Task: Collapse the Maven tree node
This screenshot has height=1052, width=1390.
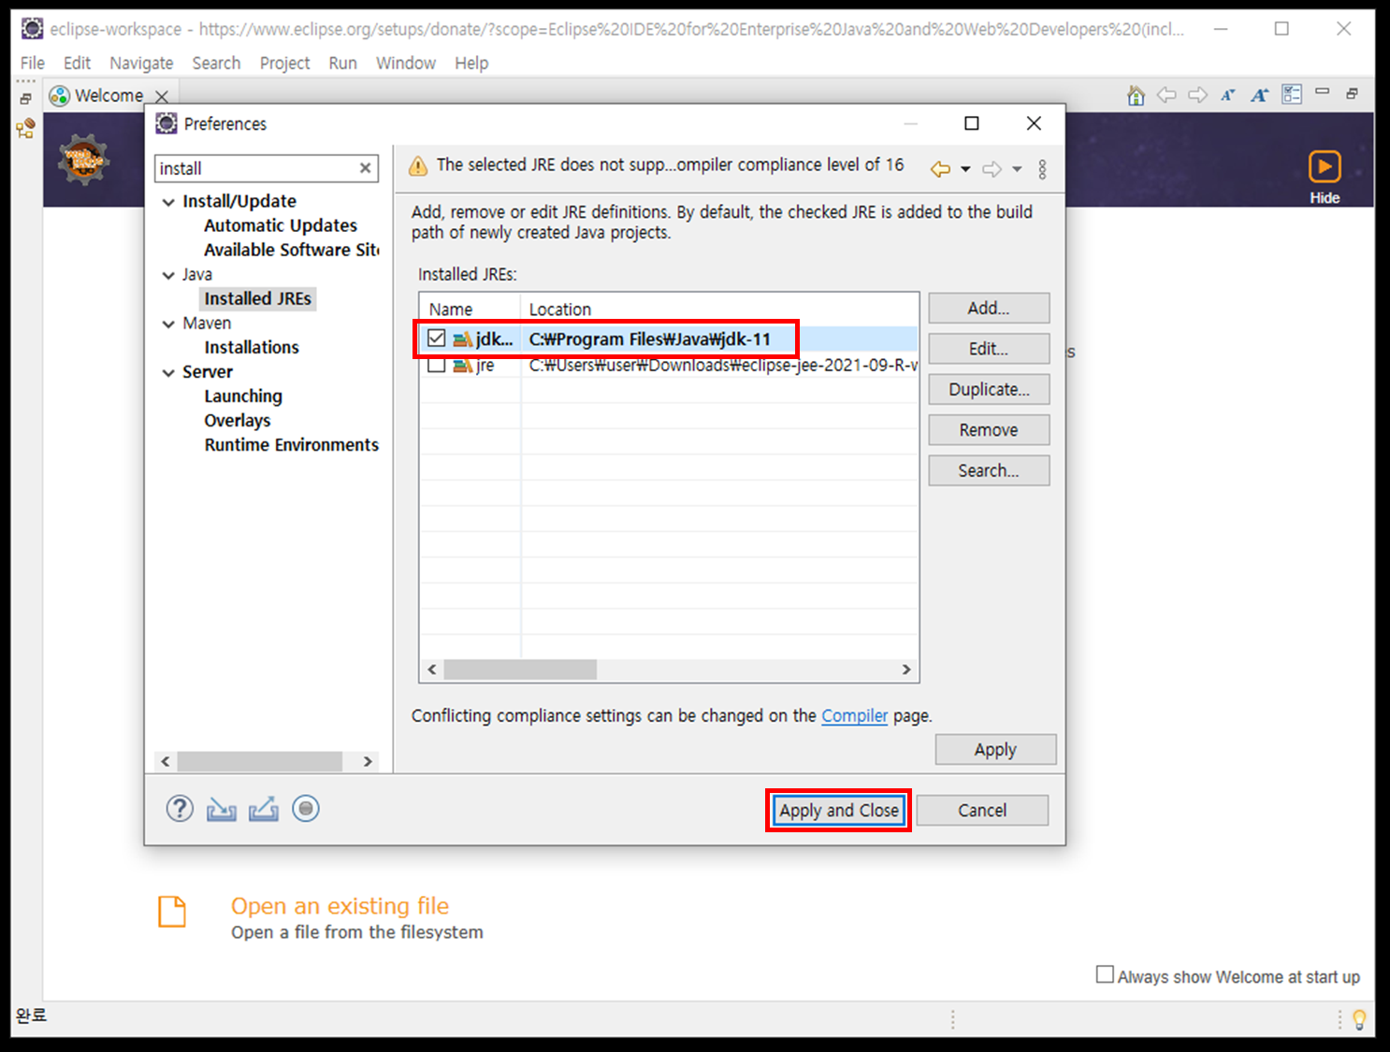Action: 168,324
